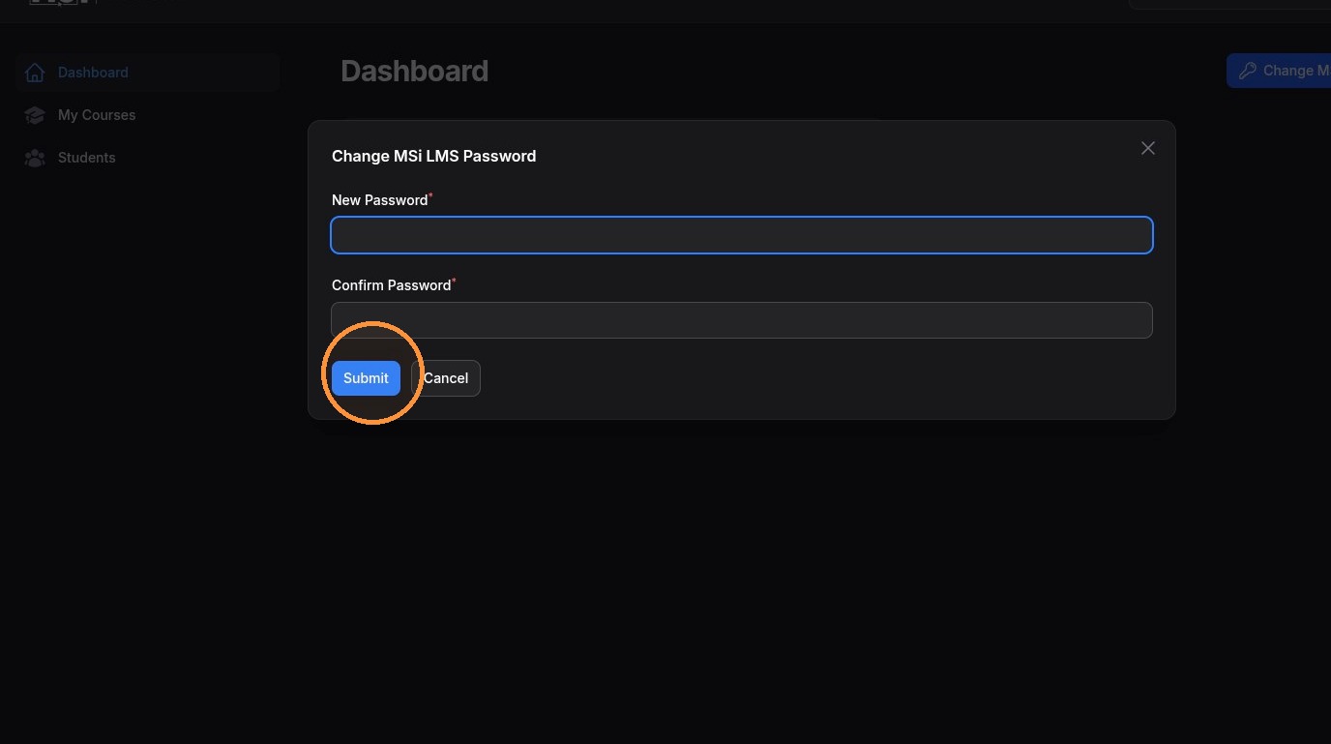Focus the Confirm Password input field
The height and width of the screenshot is (744, 1331).
[x=742, y=320]
